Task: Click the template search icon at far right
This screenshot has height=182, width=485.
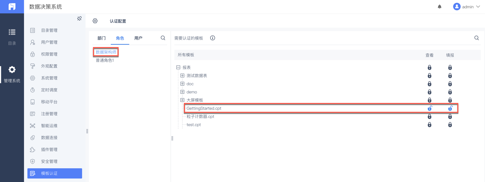Action: point(476,38)
